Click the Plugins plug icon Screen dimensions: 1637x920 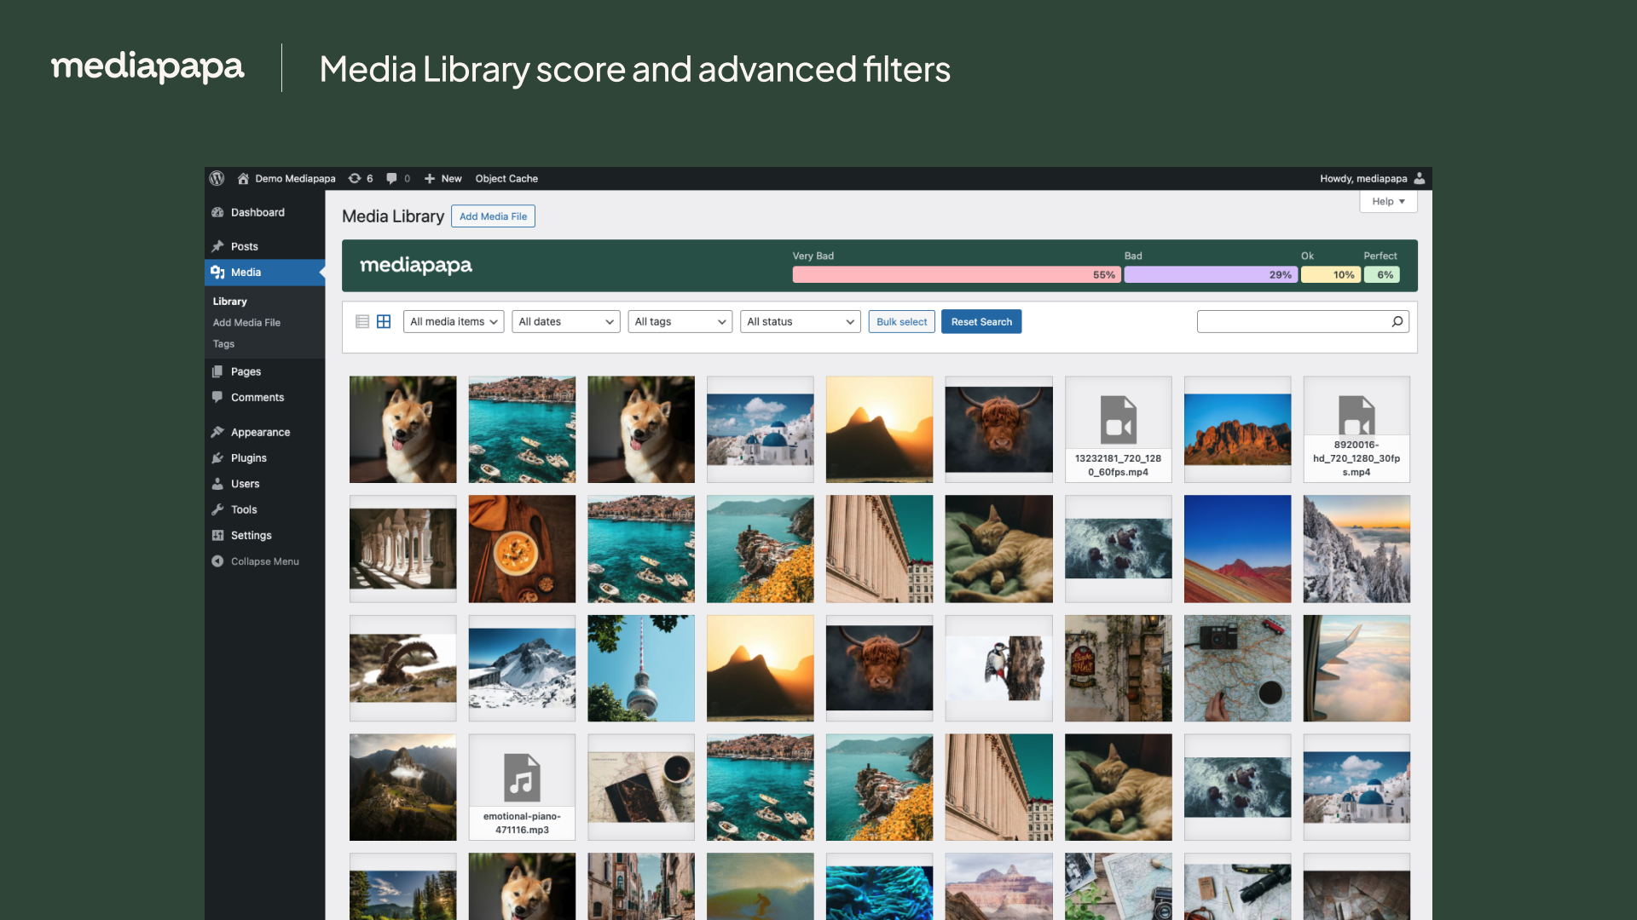pos(219,457)
